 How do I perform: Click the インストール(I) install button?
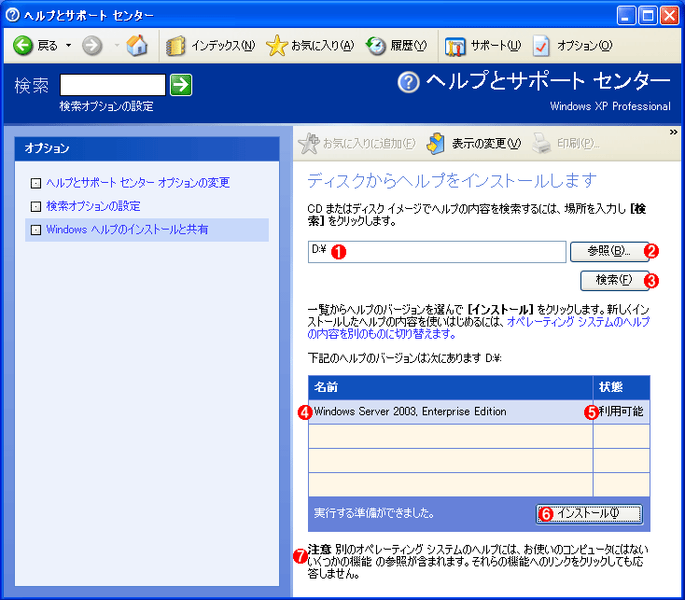point(589,513)
